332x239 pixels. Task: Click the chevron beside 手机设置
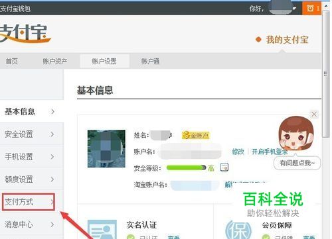pyautogui.click(x=52, y=157)
